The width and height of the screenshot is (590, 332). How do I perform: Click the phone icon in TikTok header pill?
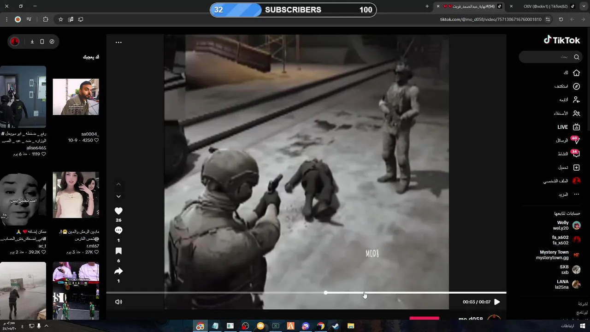tap(42, 41)
